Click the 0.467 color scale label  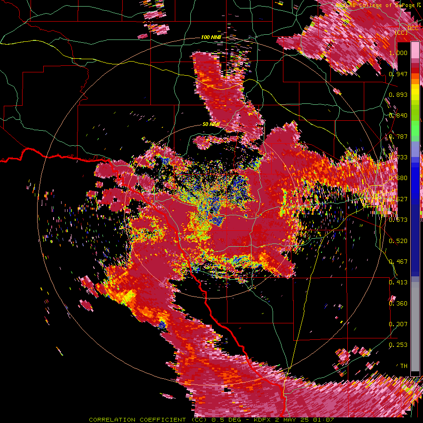pos(398,262)
